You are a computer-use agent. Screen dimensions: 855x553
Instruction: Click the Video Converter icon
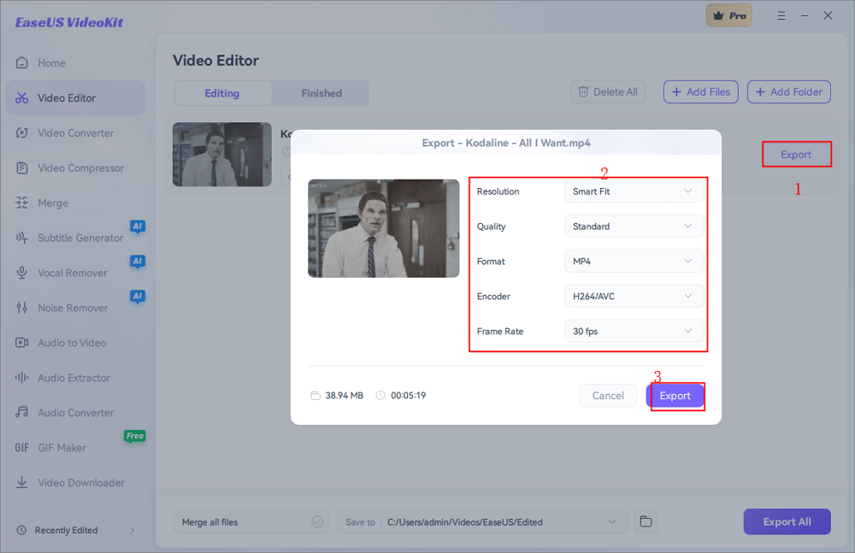22,132
